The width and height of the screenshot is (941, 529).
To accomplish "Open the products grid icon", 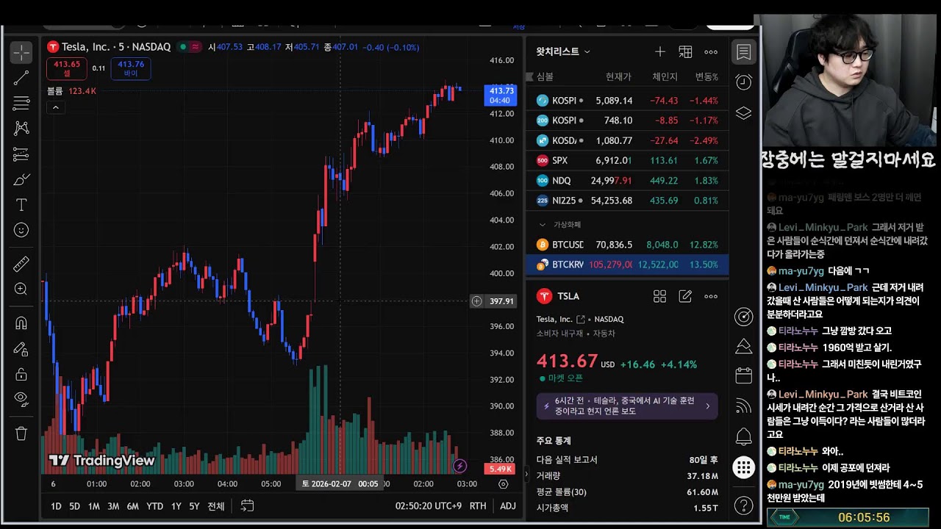I will [744, 467].
